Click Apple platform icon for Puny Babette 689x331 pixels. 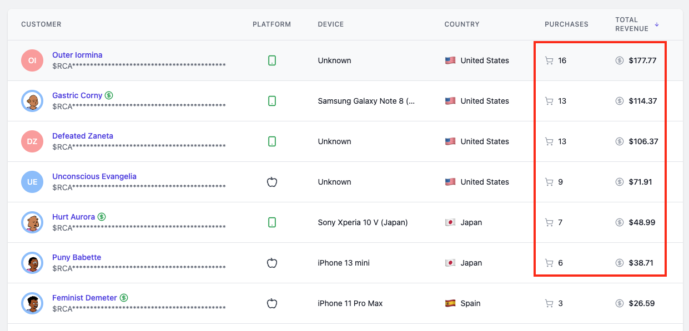tap(272, 263)
